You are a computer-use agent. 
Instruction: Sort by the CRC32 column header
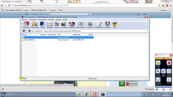(x=91, y=35)
